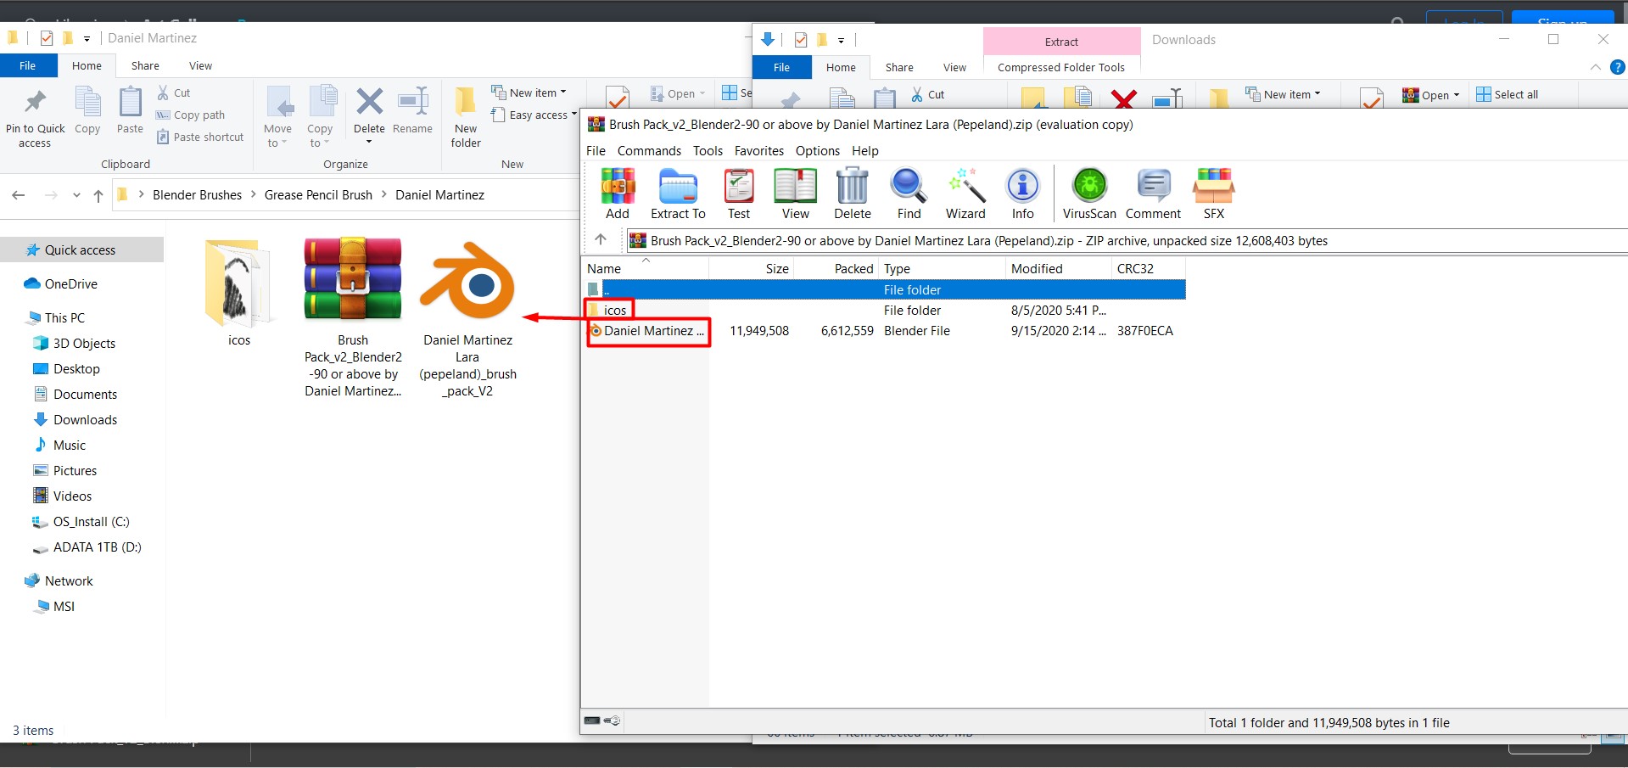The image size is (1628, 768).
Task: Launch the WinRAR Wizard
Action: (965, 193)
